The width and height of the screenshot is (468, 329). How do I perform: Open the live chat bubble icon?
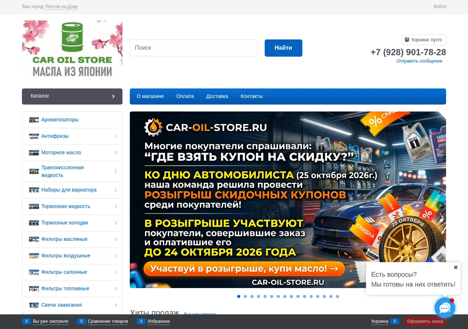[x=445, y=308]
